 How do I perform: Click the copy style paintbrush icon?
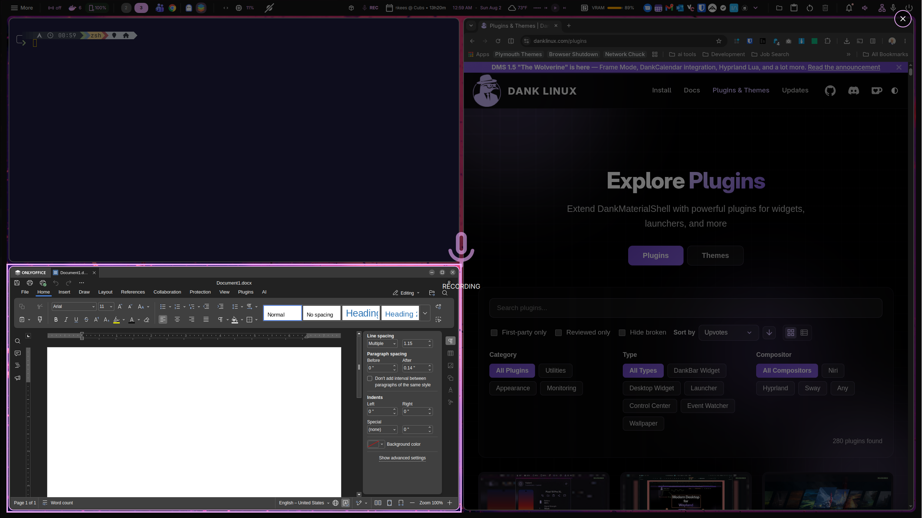[40, 319]
